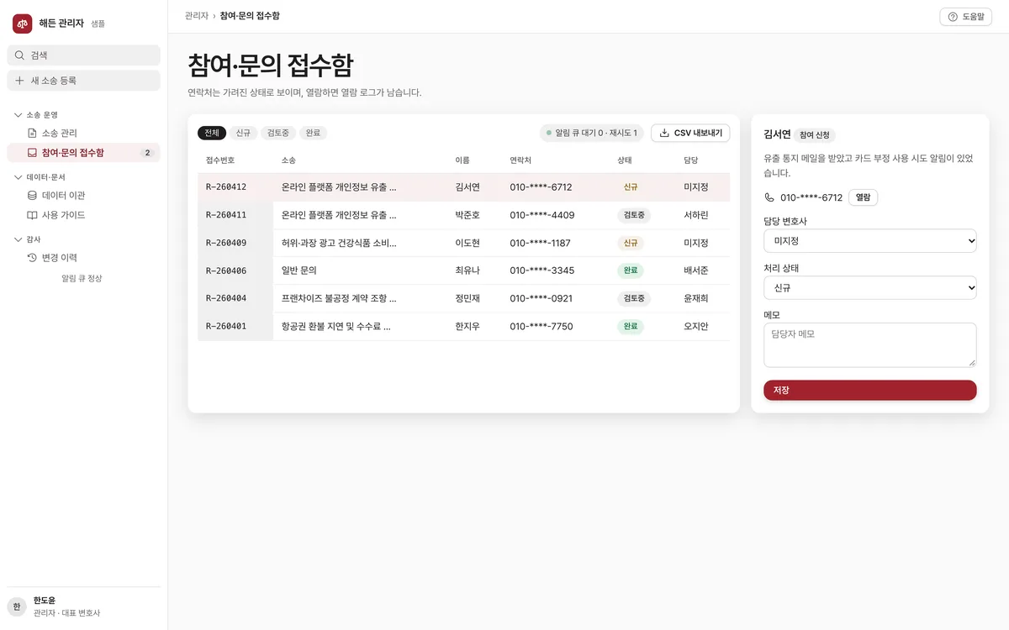Click 검토중 status badge in 정민재's row
This screenshot has height=630, width=1009.
point(634,298)
